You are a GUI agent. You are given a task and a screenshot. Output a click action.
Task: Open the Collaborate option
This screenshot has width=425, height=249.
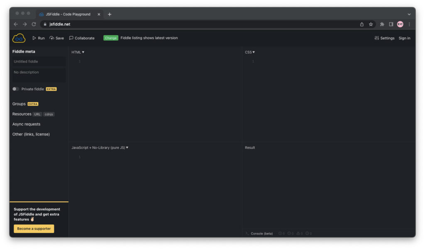point(82,38)
